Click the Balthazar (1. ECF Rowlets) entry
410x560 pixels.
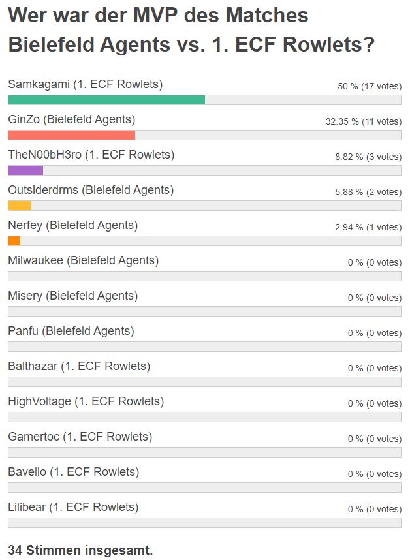point(79,366)
